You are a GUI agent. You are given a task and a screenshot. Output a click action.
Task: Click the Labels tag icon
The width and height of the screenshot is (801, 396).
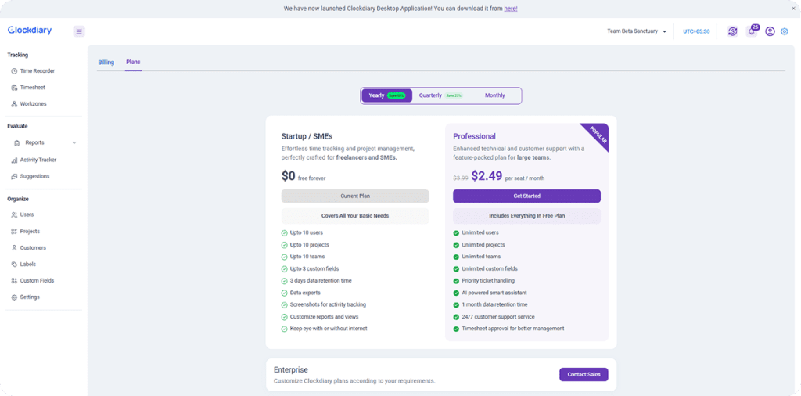pos(14,265)
